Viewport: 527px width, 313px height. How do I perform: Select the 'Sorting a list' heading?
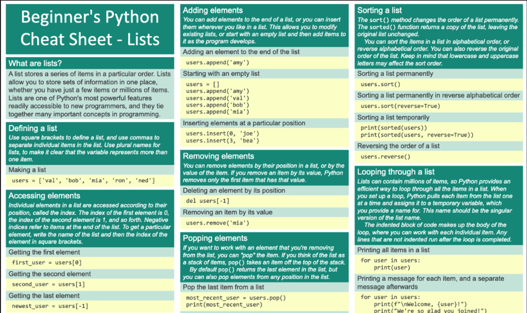379,10
